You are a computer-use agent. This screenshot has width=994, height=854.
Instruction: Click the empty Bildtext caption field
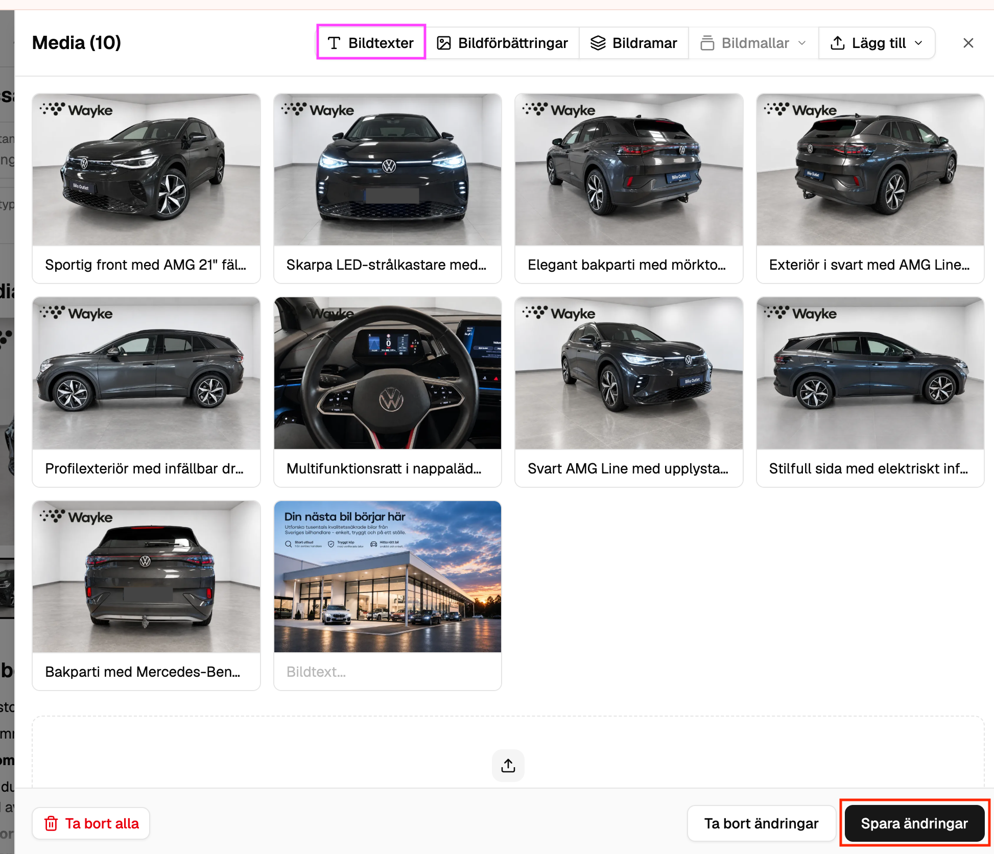click(x=388, y=672)
